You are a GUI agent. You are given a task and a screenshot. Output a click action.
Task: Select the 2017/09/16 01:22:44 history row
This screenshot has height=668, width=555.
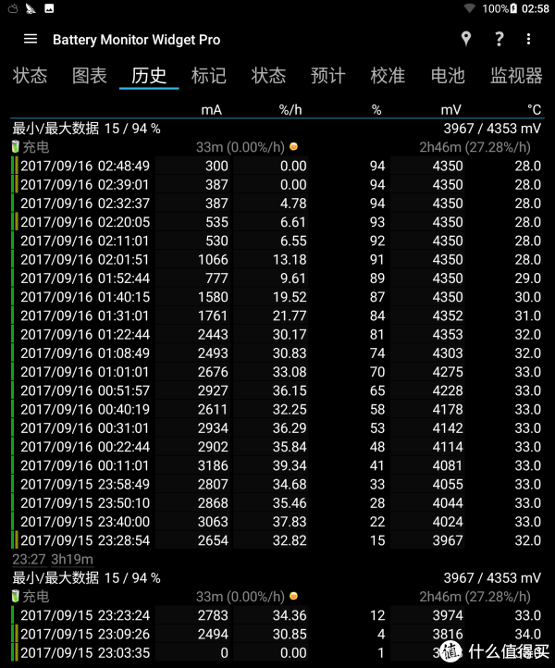[277, 334]
